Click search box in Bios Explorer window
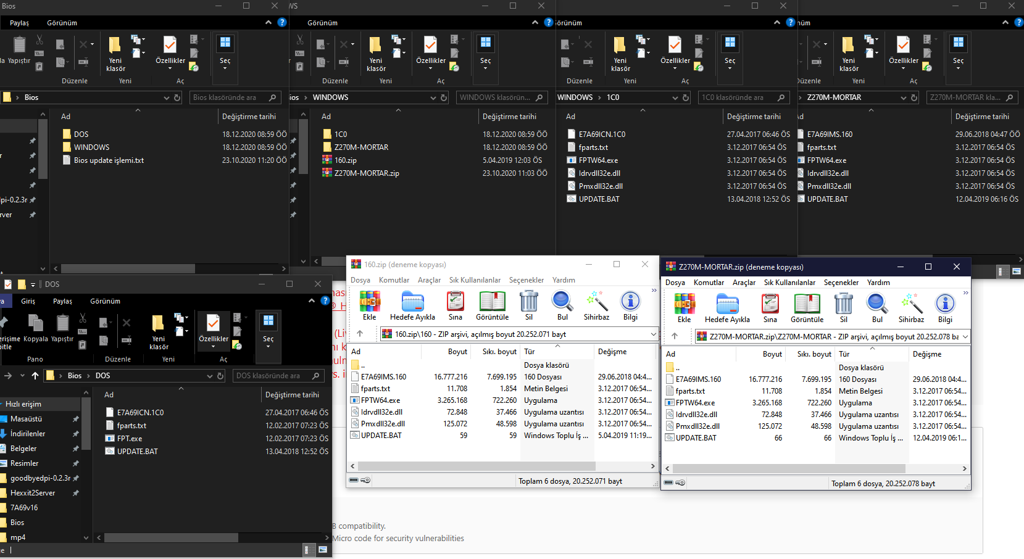The image size is (1024, 559). 235,97
